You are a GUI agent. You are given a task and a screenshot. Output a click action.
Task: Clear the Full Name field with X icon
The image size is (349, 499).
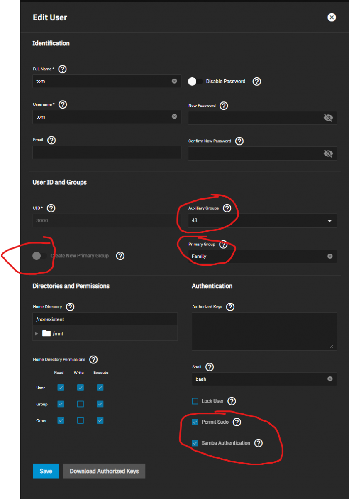[x=174, y=81]
